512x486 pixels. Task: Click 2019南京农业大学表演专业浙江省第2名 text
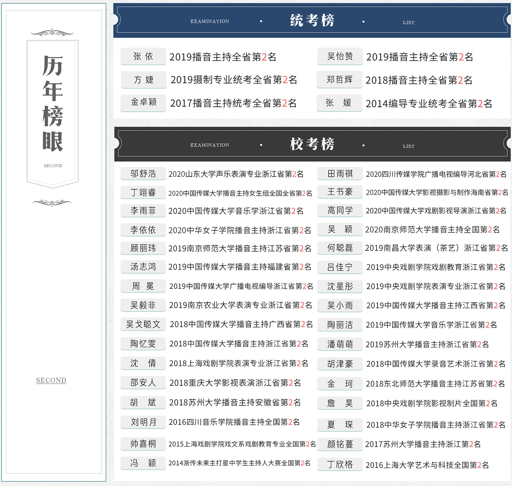click(241, 305)
